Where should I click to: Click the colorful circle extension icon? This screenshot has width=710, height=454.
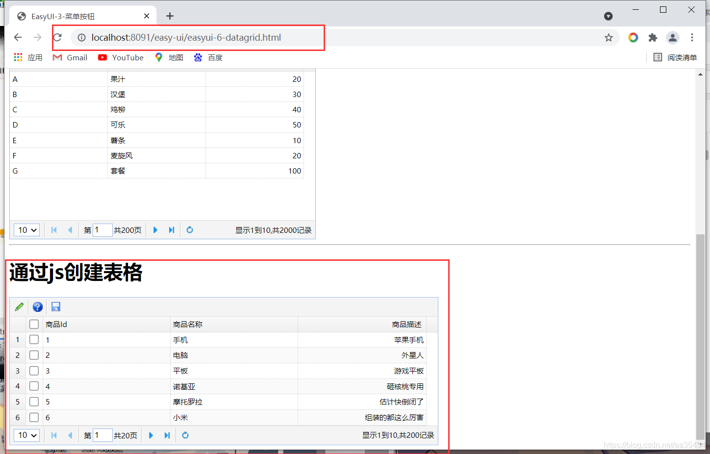tap(633, 37)
